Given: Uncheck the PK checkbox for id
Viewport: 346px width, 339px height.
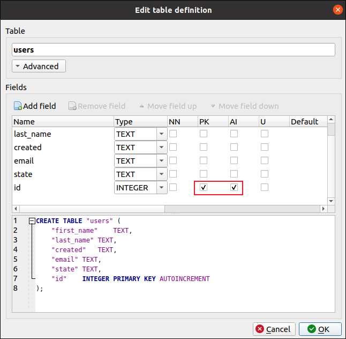Looking at the screenshot, I should [204, 188].
